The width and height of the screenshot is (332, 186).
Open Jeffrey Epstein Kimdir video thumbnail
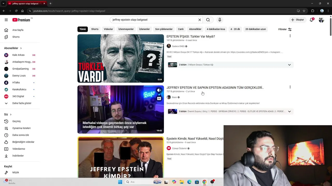(x=121, y=157)
